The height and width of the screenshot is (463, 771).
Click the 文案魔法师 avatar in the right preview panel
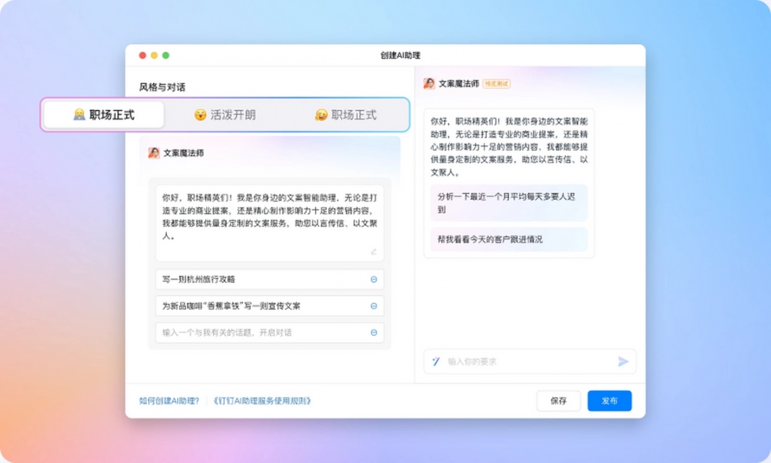pos(428,83)
